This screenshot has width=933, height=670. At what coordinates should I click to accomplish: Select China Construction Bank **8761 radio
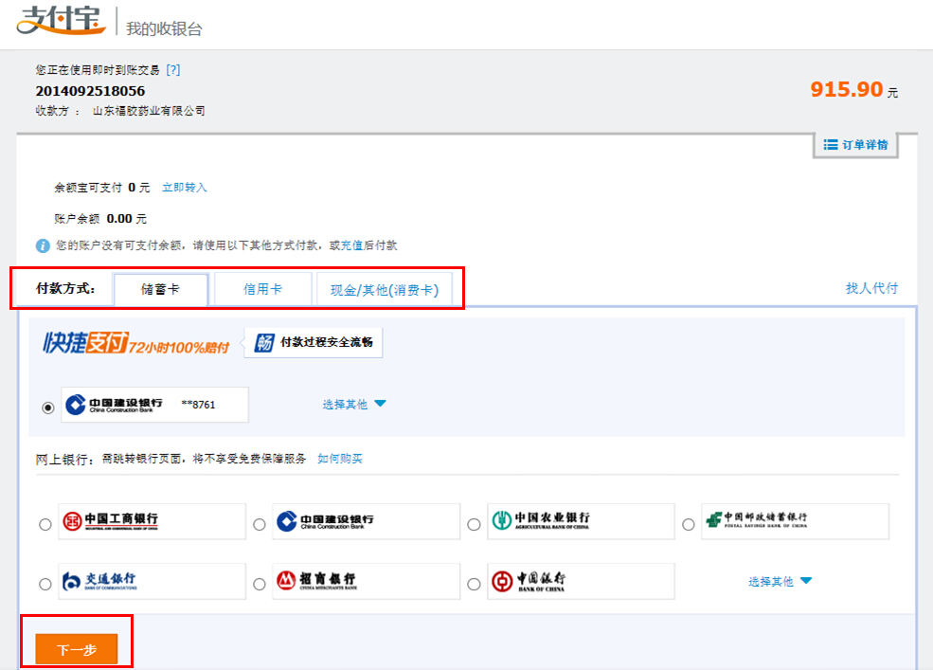pos(48,407)
